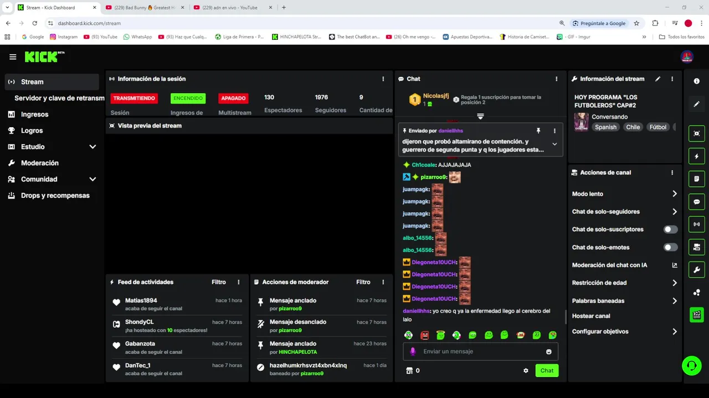This screenshot has height=398, width=709.
Task: Open the Acciones de canal three-dot menu
Action: click(672, 172)
